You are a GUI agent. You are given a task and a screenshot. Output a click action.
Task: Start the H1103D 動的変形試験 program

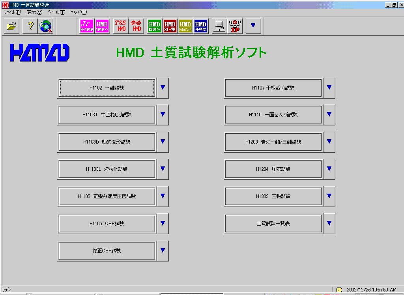pos(107,142)
